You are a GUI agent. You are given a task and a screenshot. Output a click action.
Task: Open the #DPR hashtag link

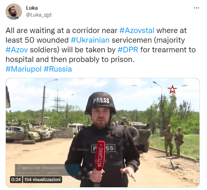(x=128, y=50)
